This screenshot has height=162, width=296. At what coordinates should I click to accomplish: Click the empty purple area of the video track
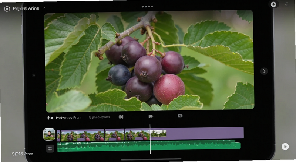tap(205, 133)
